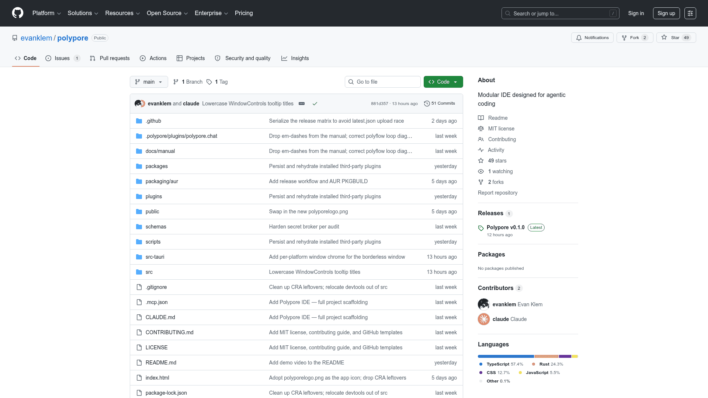This screenshot has height=398, width=708.
Task: Open the Polypore v0.1.0 release link
Action: click(x=506, y=227)
